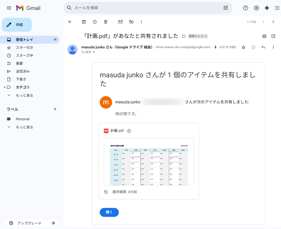Expand the カテゴリ section in sidebar
The image size is (281, 229).
5,87
